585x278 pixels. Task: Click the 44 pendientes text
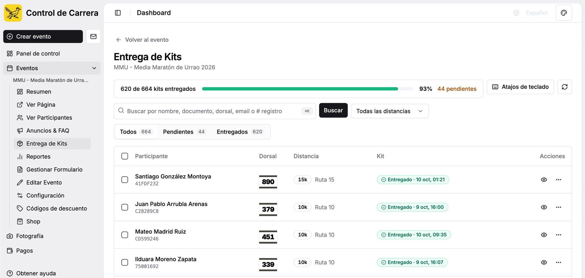(x=457, y=89)
